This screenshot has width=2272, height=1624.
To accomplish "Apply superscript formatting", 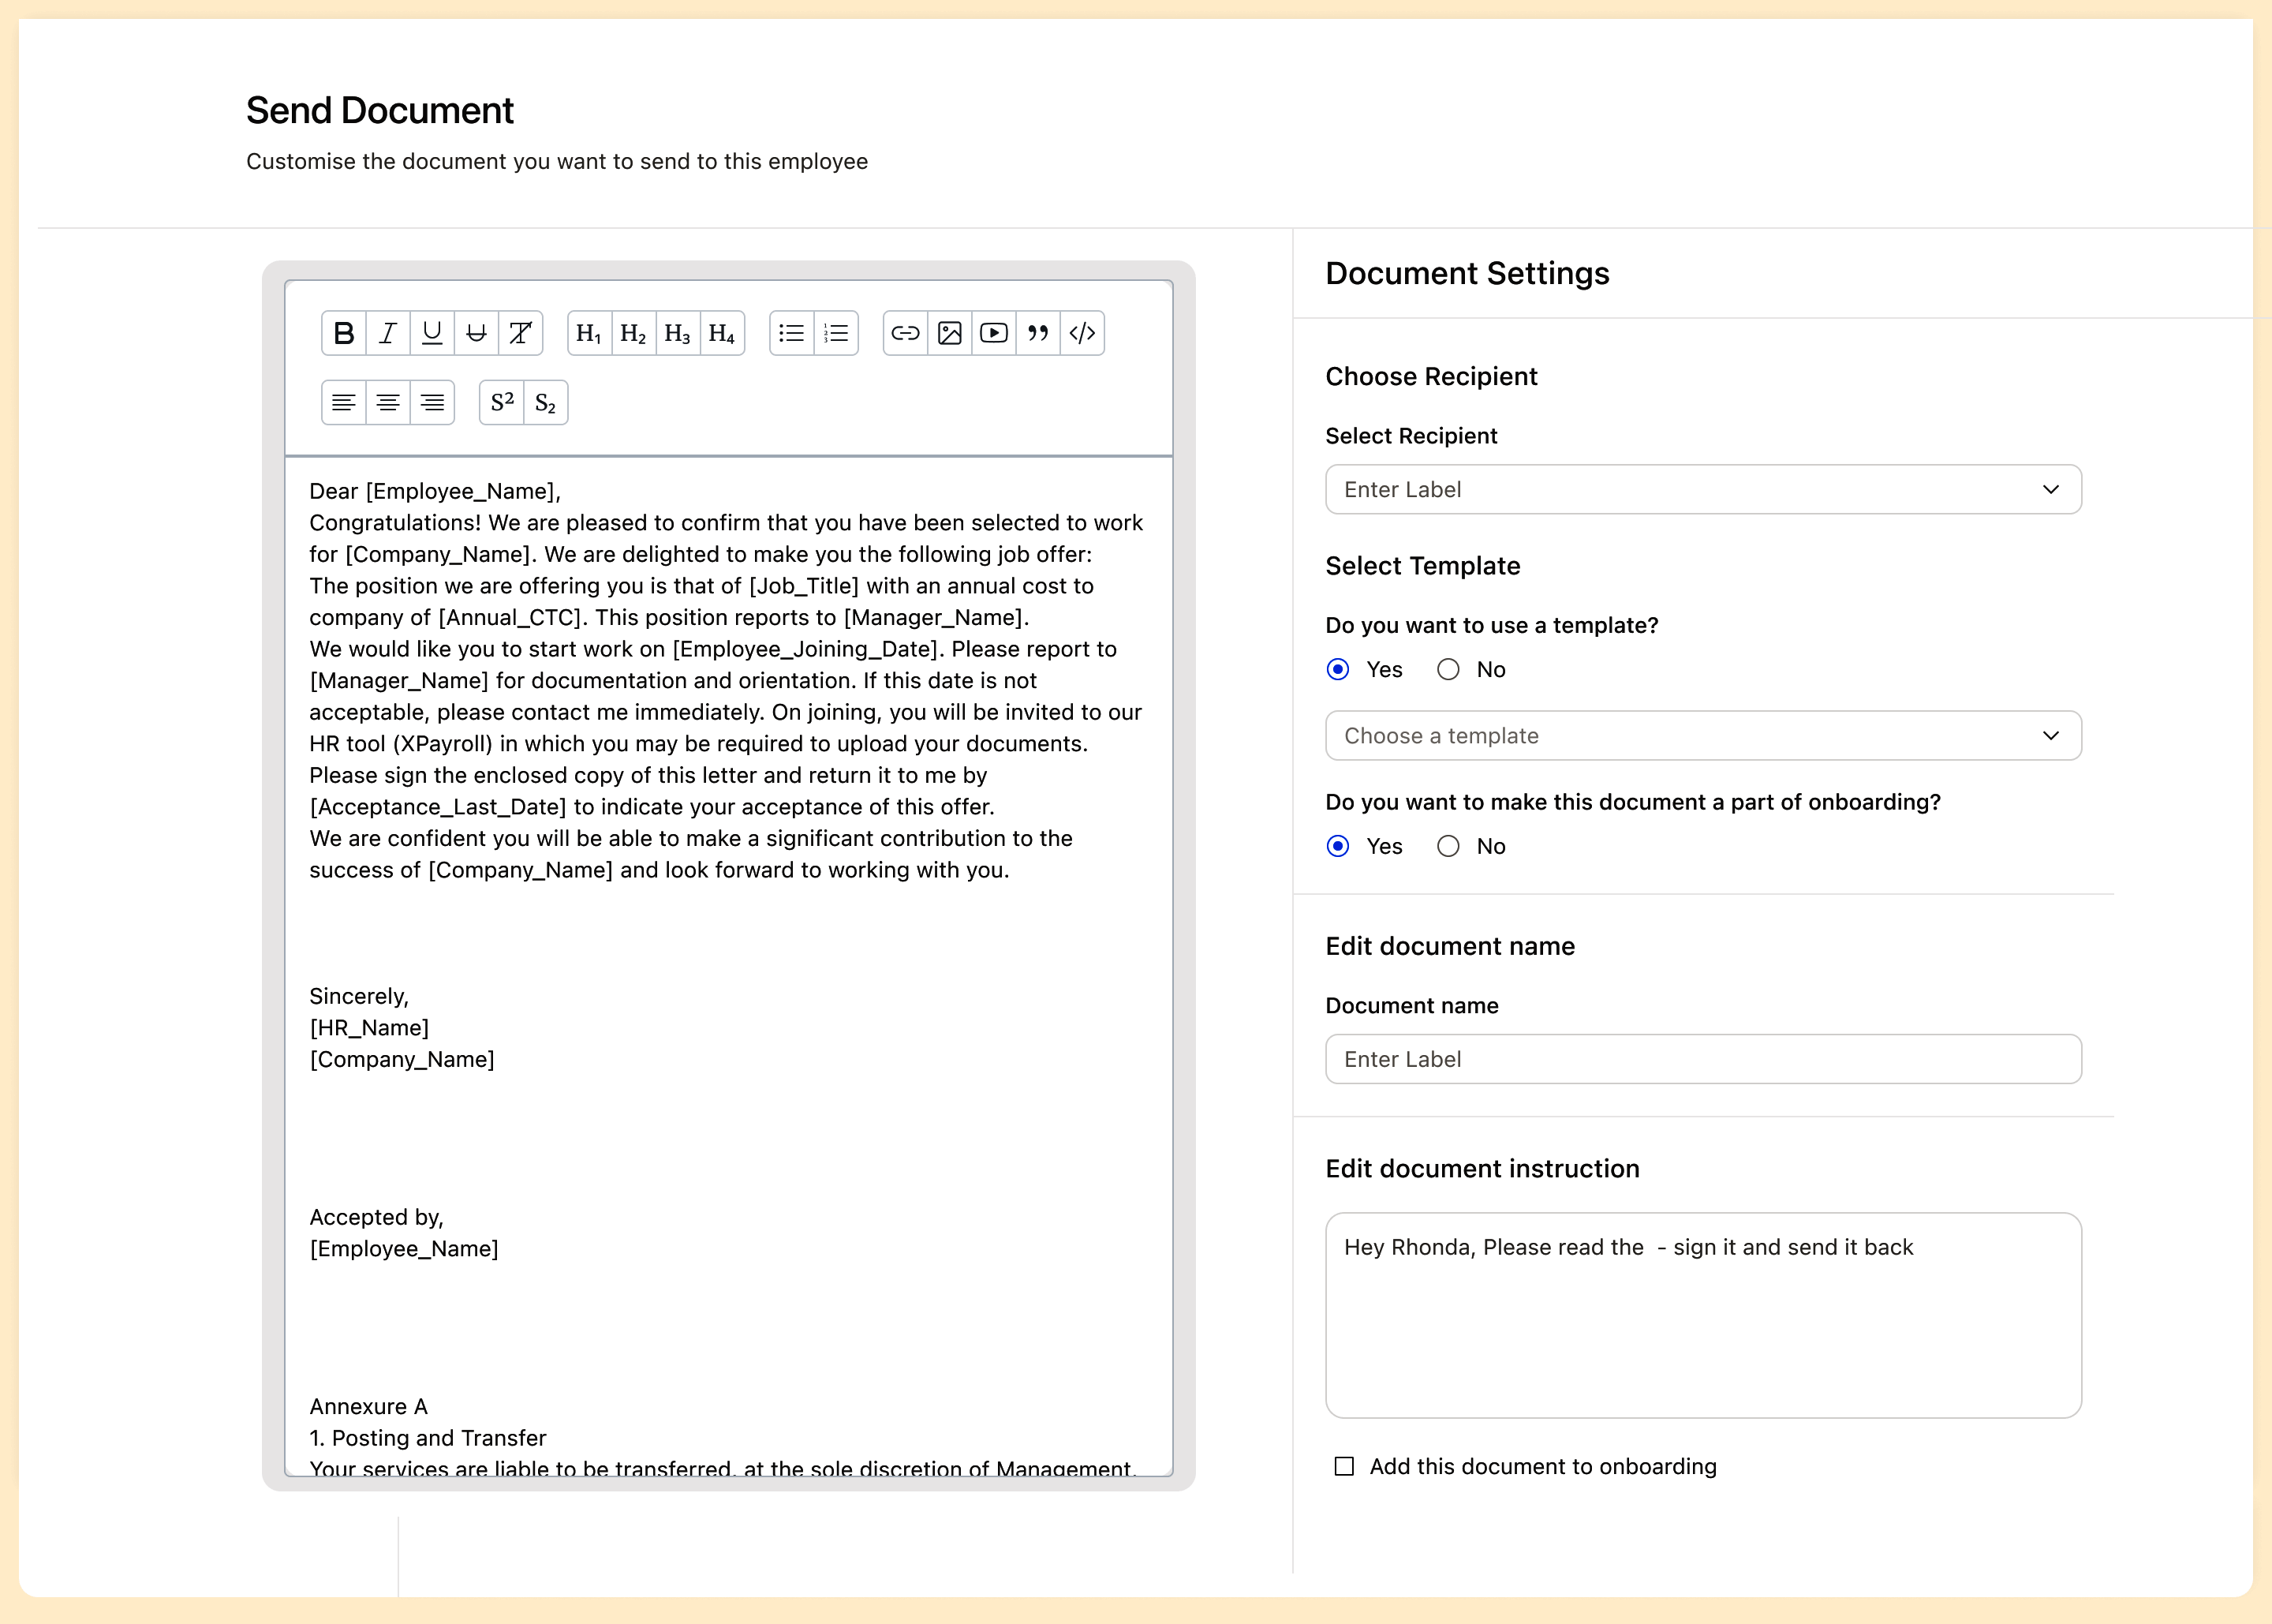I will [x=502, y=403].
